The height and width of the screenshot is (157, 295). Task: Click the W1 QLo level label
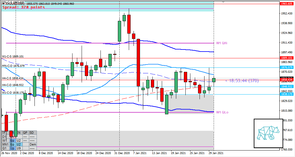point(222,112)
